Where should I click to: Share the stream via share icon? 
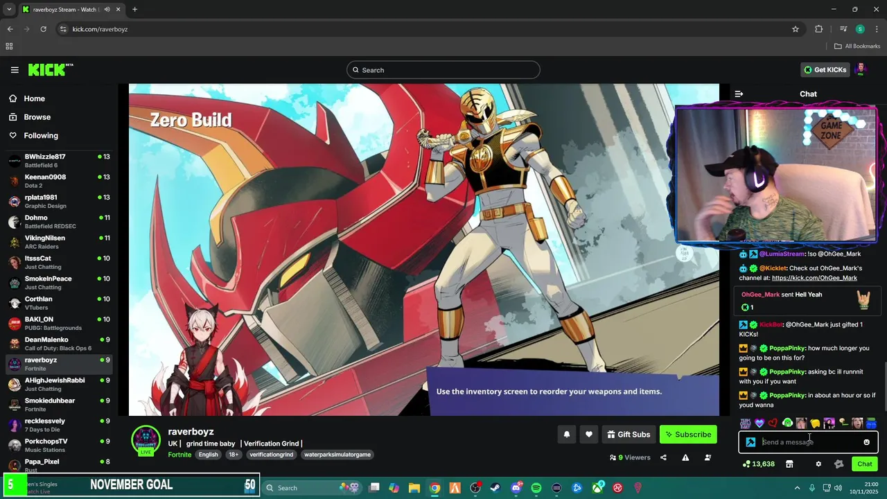[663, 457]
